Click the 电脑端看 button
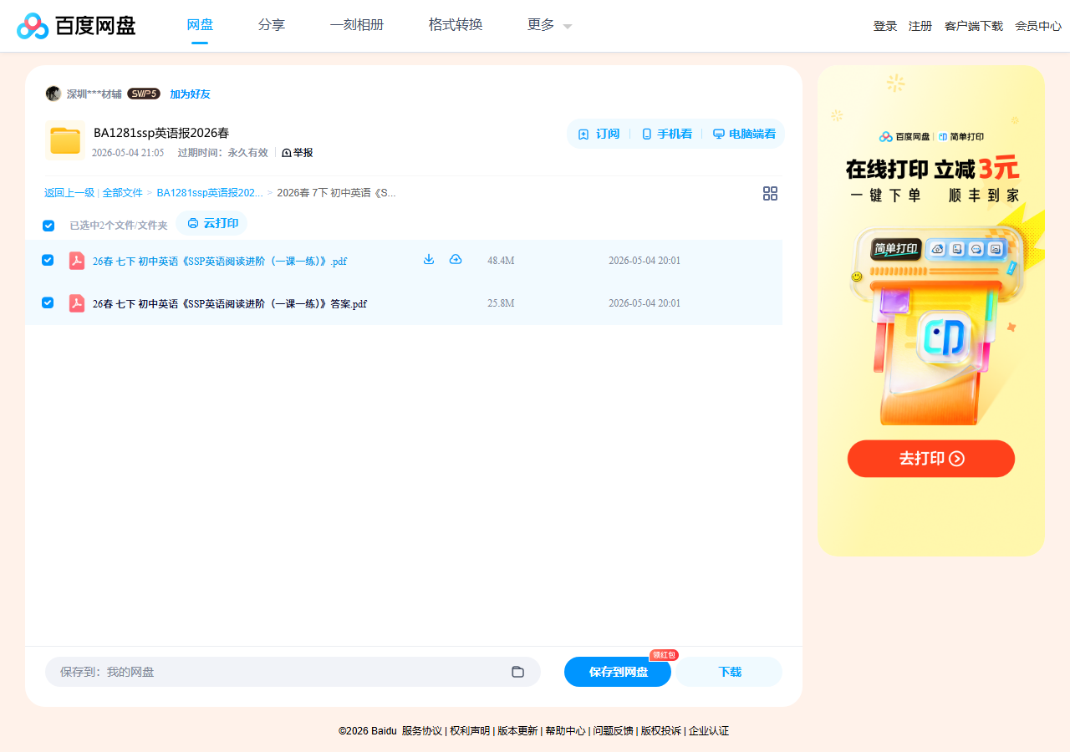1070x752 pixels. pos(744,134)
